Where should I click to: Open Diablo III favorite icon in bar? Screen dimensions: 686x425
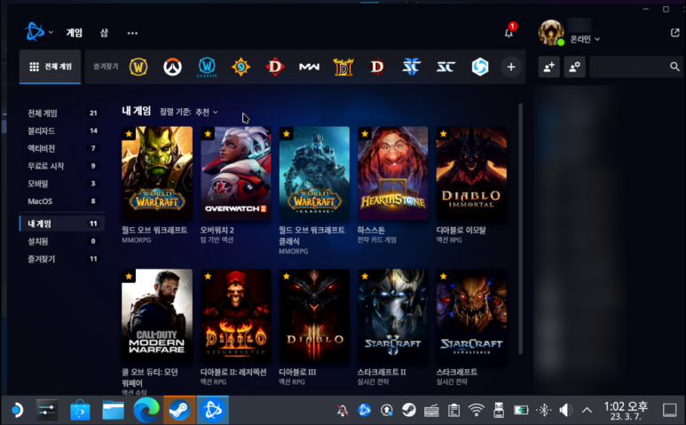click(x=377, y=67)
